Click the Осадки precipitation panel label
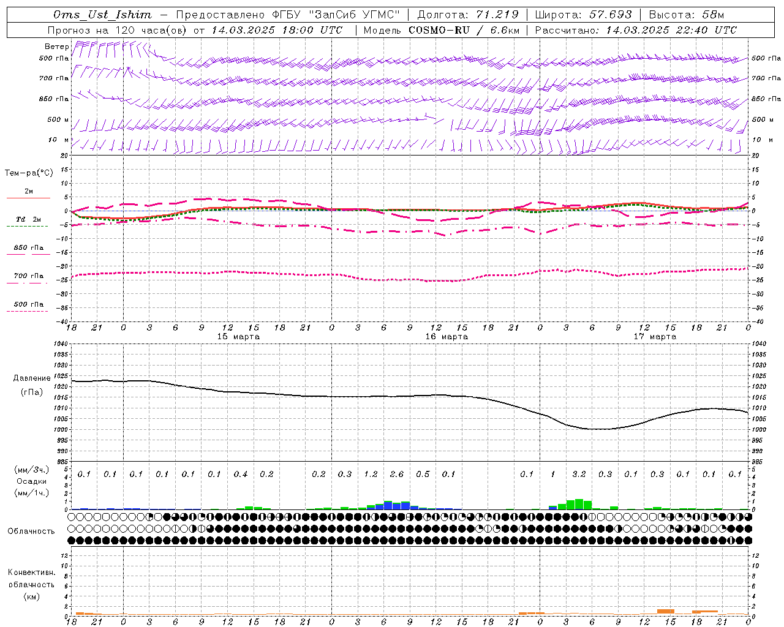784x627 pixels. click(x=31, y=481)
